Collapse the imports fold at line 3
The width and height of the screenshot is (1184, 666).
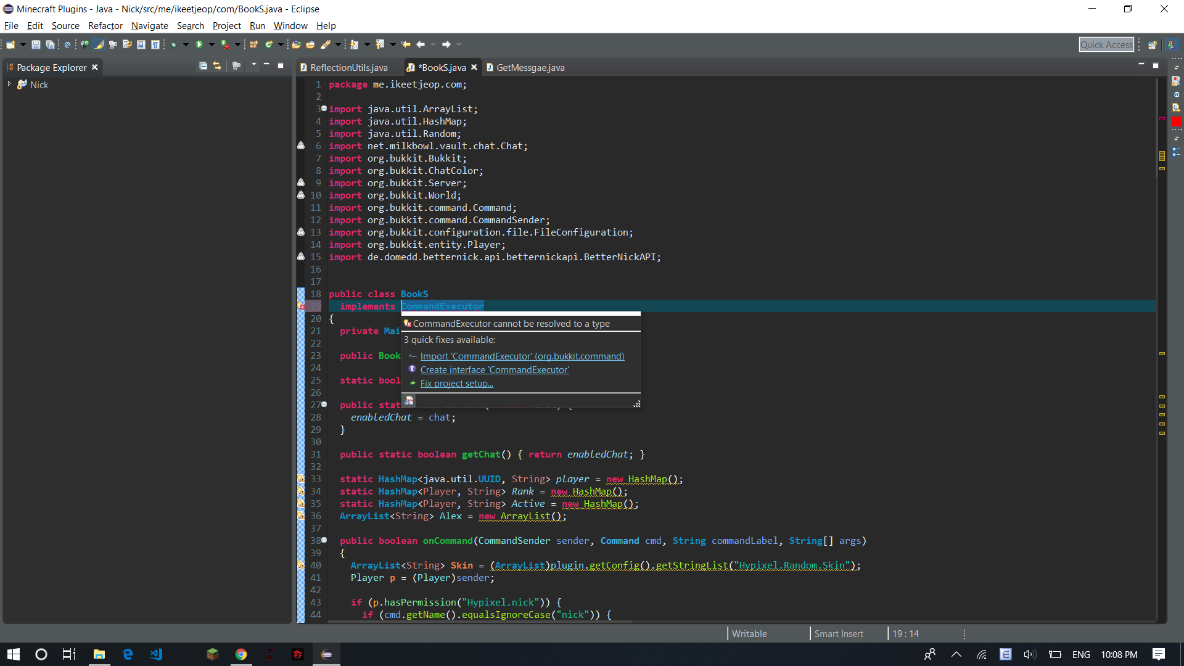[324, 109]
